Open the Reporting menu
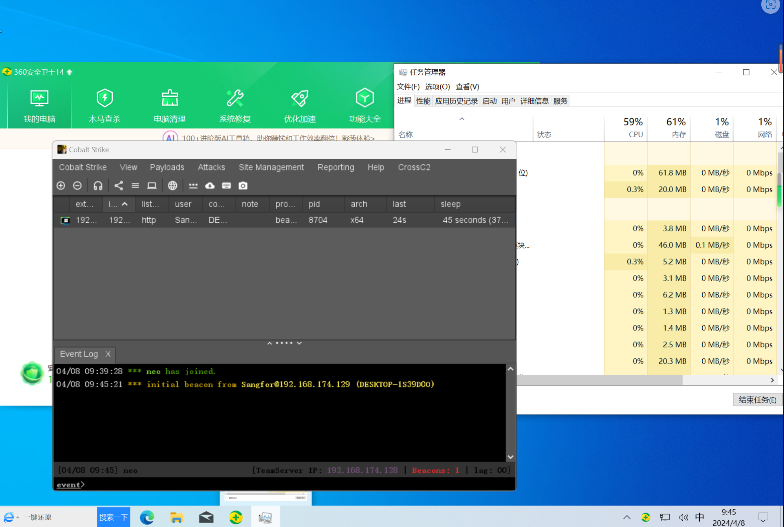784x527 pixels. [336, 167]
